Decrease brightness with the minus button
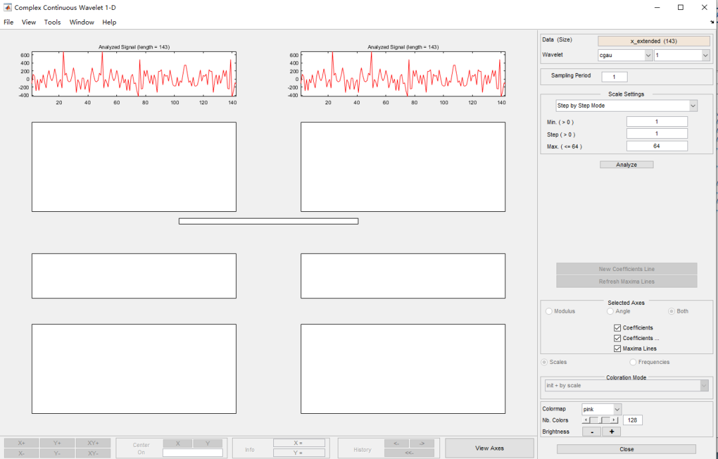 pos(591,431)
